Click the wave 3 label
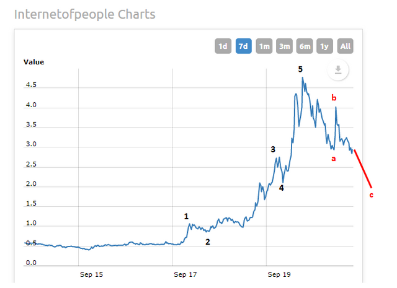The image size is (397, 288). (x=272, y=149)
